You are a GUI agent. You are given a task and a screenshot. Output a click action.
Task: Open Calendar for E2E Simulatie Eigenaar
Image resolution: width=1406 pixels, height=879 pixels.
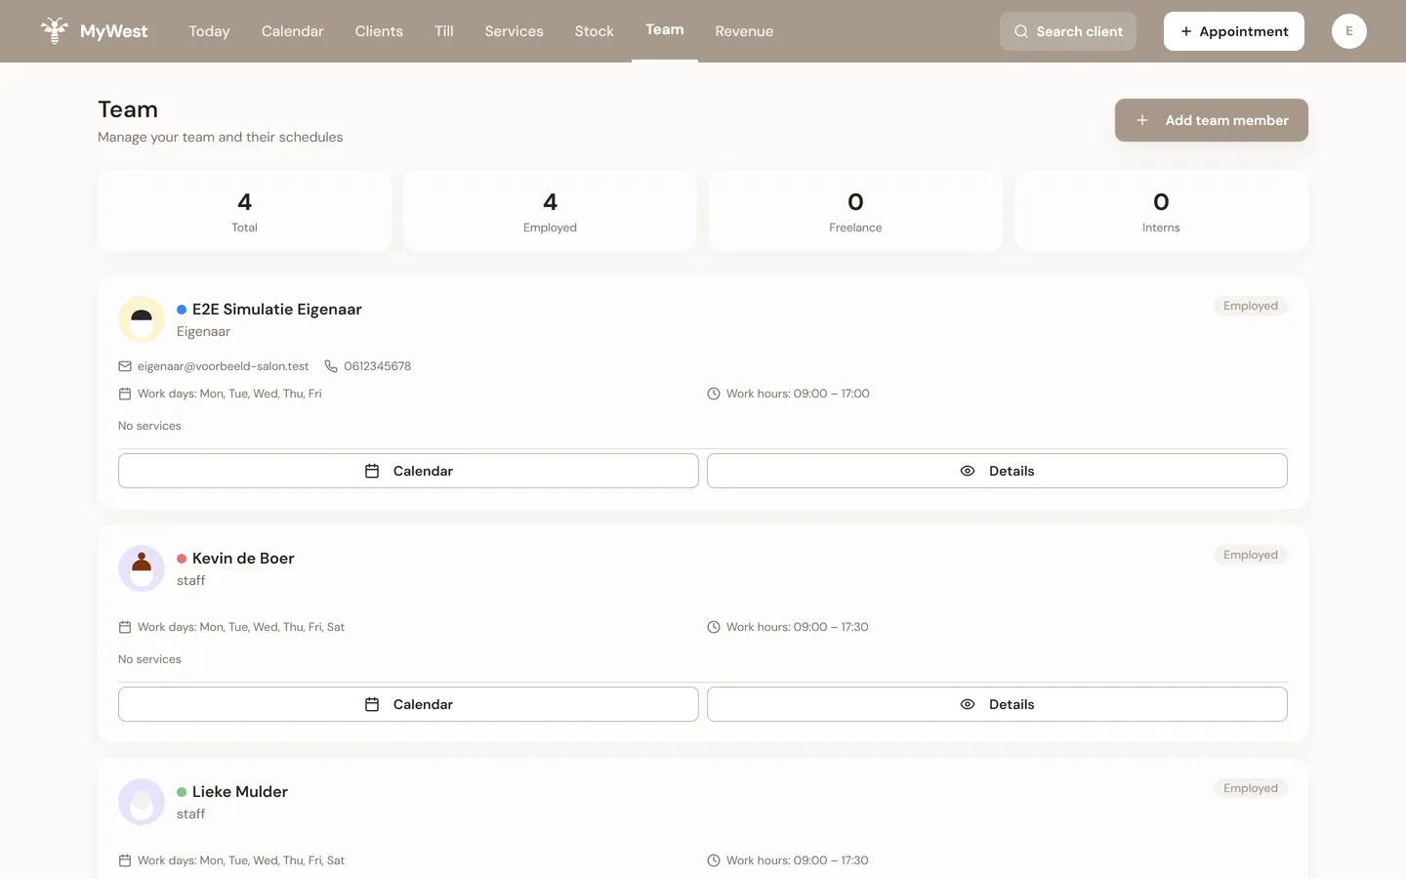coord(408,471)
